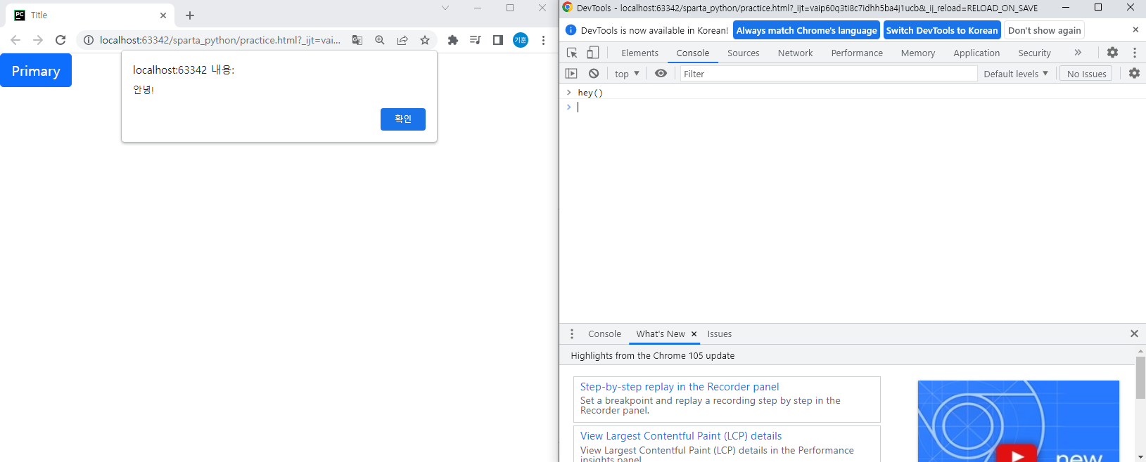Open a new browser tab

[190, 15]
